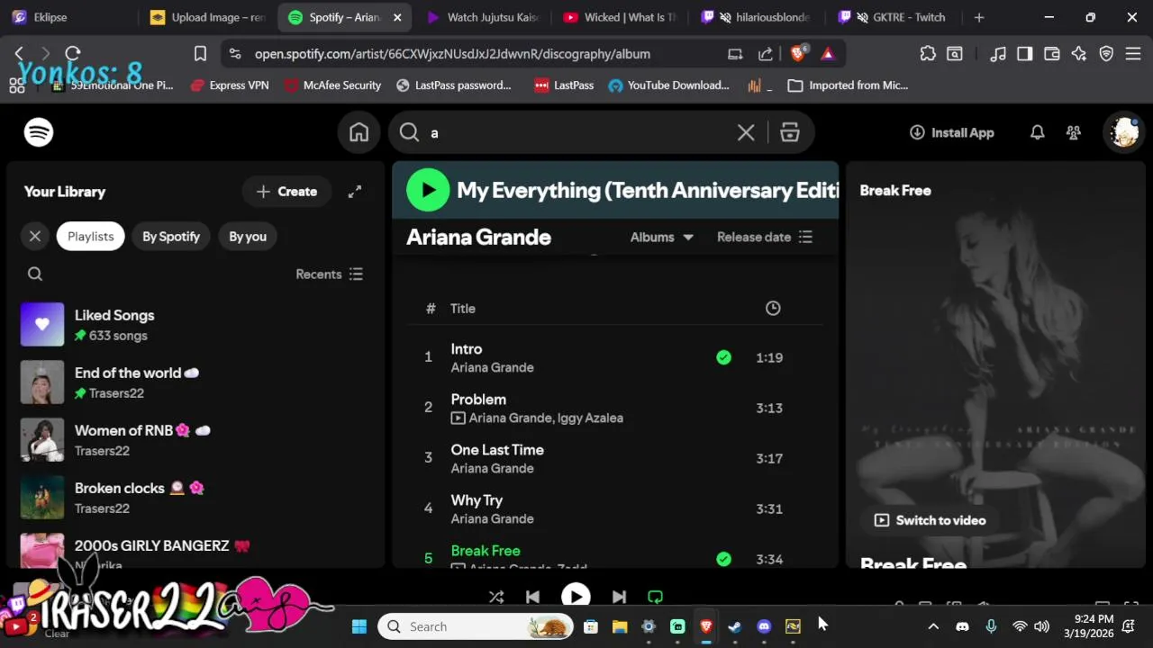Toggle repeat in player bar

click(655, 597)
